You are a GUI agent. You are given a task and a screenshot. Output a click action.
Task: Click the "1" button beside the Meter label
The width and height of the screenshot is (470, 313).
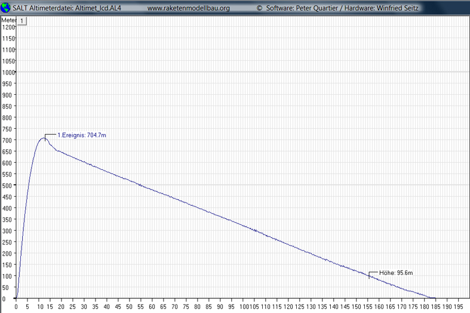click(x=22, y=21)
